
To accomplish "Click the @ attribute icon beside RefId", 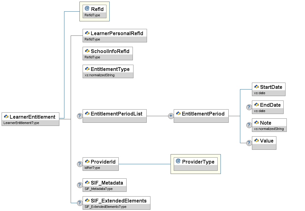I will [87, 9].
